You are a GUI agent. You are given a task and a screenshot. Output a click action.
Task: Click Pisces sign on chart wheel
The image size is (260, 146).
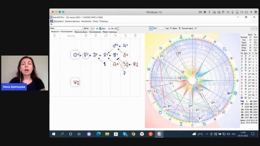[149, 69]
